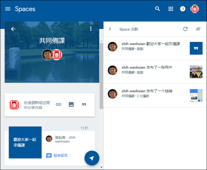
Task: Click the Spaces app title
Action: click(25, 9)
